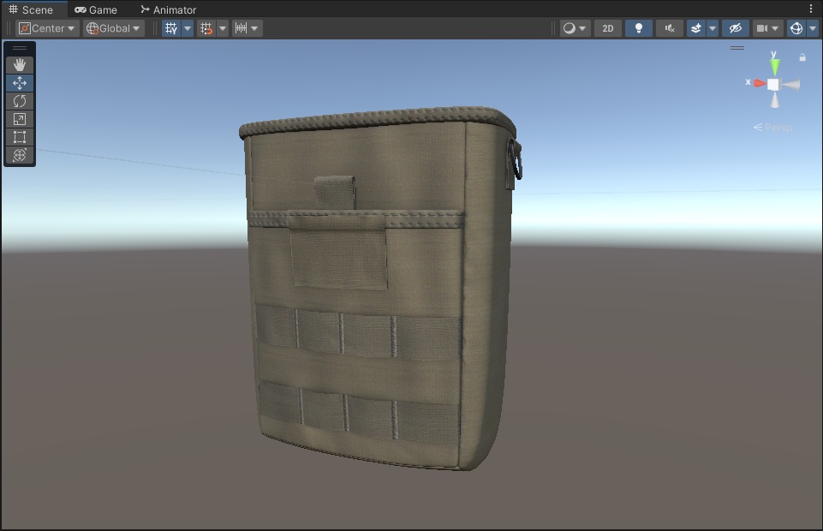This screenshot has width=823, height=531.
Task: Open the scene effects dropdown arrow
Action: pos(712,27)
